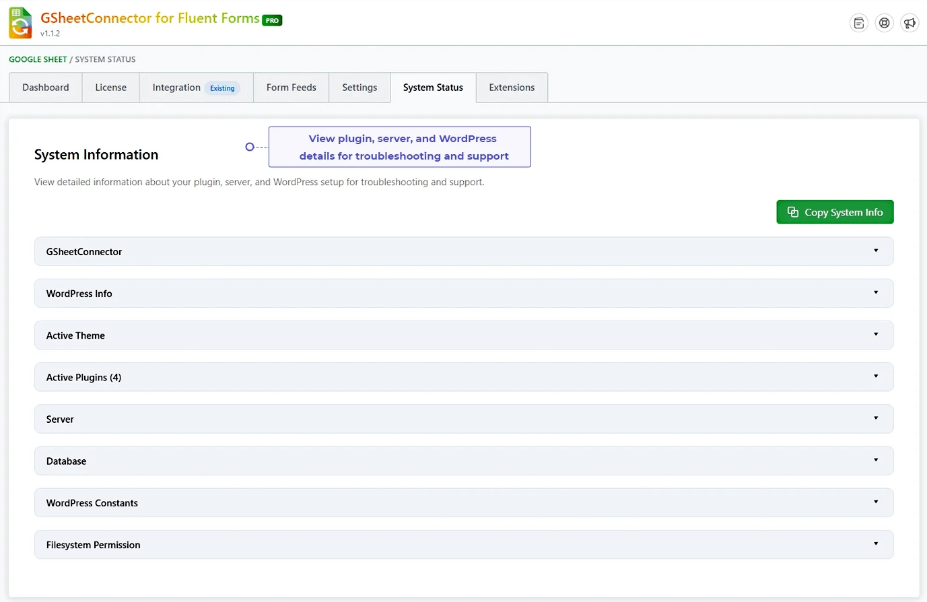Click the GSheetConnector logo icon
The height and width of the screenshot is (602, 927).
coord(20,23)
